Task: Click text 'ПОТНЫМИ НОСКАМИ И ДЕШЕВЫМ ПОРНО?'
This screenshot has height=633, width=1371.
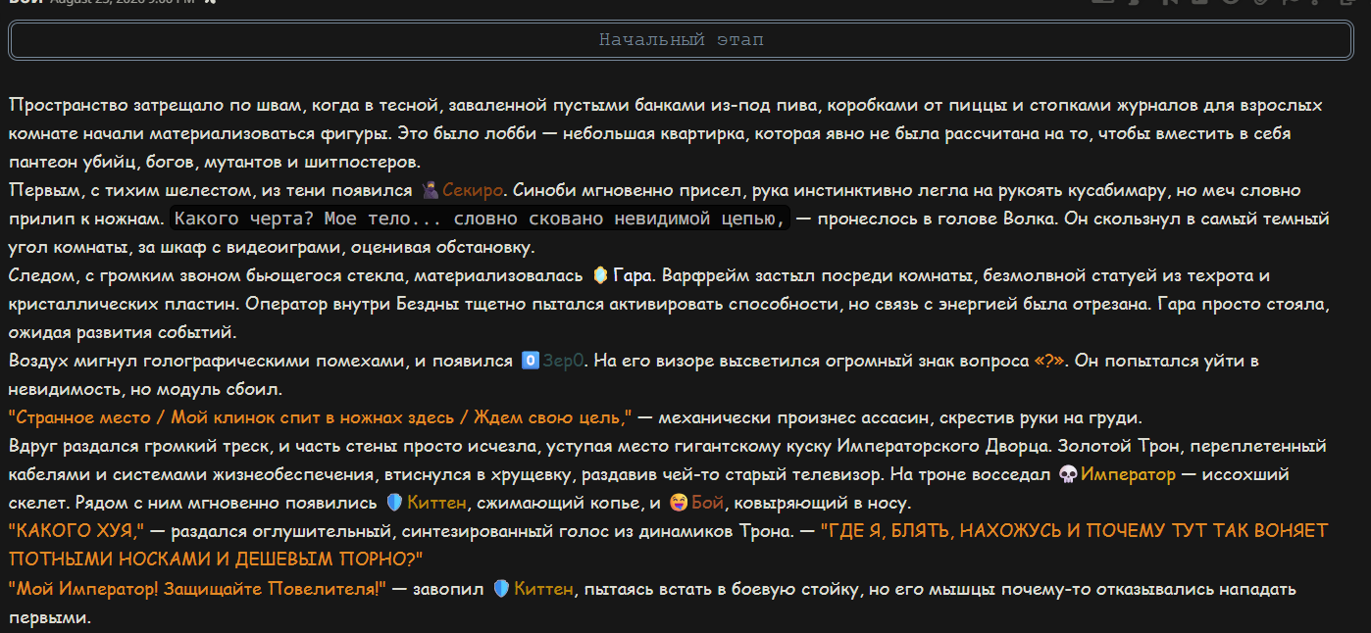Action: 216,560
